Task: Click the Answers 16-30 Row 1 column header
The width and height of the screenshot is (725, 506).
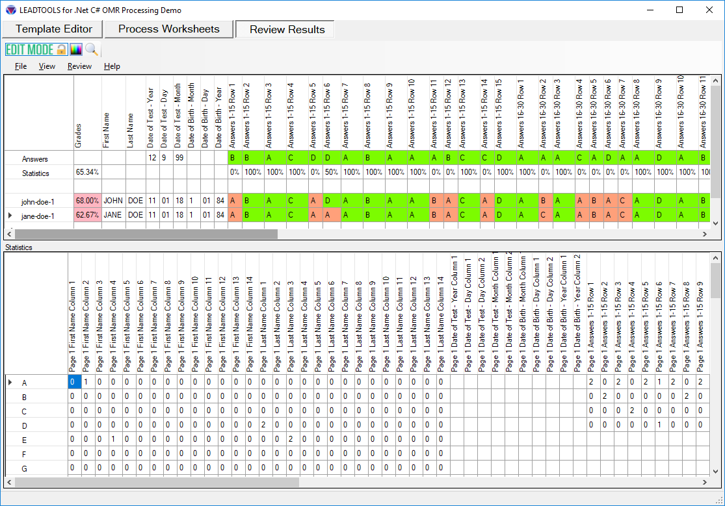Action: tap(527, 113)
